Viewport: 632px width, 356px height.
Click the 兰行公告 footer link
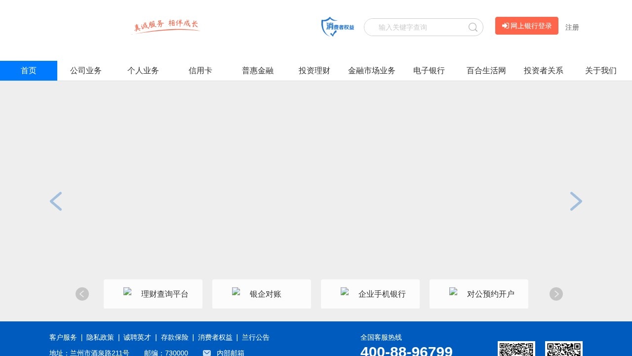point(256,337)
